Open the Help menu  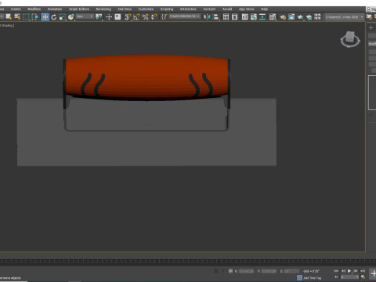tap(264, 9)
